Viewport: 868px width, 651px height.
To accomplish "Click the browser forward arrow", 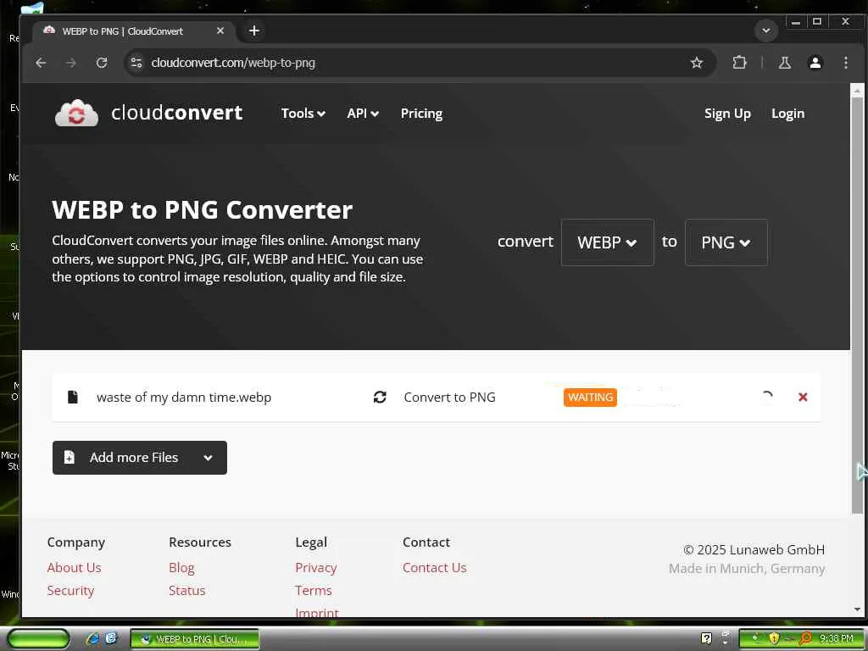I will point(71,63).
